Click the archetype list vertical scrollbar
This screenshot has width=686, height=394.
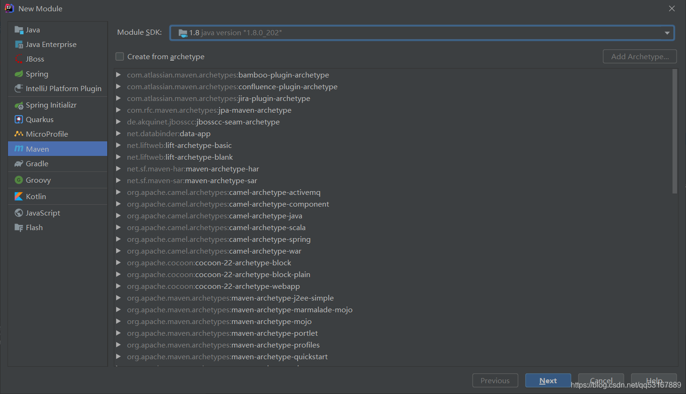(x=675, y=131)
